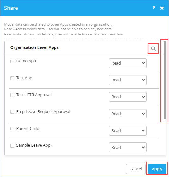The image size is (169, 177).
Task: Check the Demo App checkbox
Action: coord(12,61)
